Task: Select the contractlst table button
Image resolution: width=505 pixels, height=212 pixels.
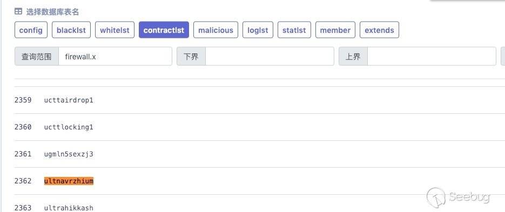Action: pyautogui.click(x=164, y=30)
